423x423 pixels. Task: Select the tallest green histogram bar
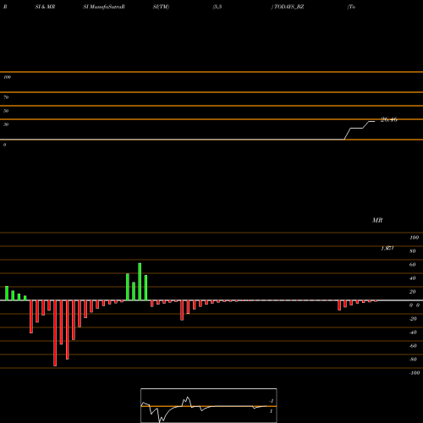(140, 282)
